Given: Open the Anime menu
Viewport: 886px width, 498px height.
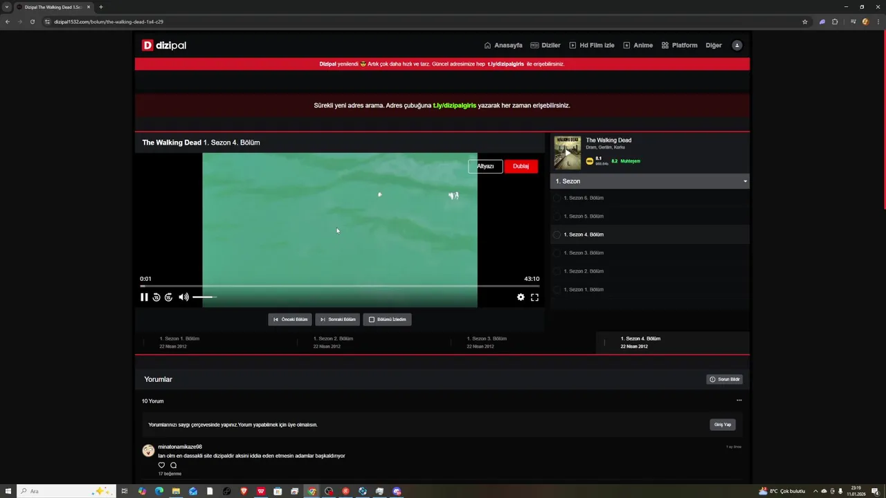Looking at the screenshot, I should [638, 46].
